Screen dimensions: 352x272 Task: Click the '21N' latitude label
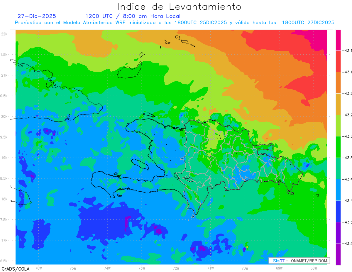click(5, 75)
